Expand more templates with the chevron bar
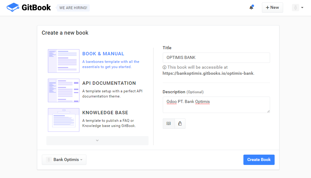This screenshot has width=311, height=178. pos(97,140)
